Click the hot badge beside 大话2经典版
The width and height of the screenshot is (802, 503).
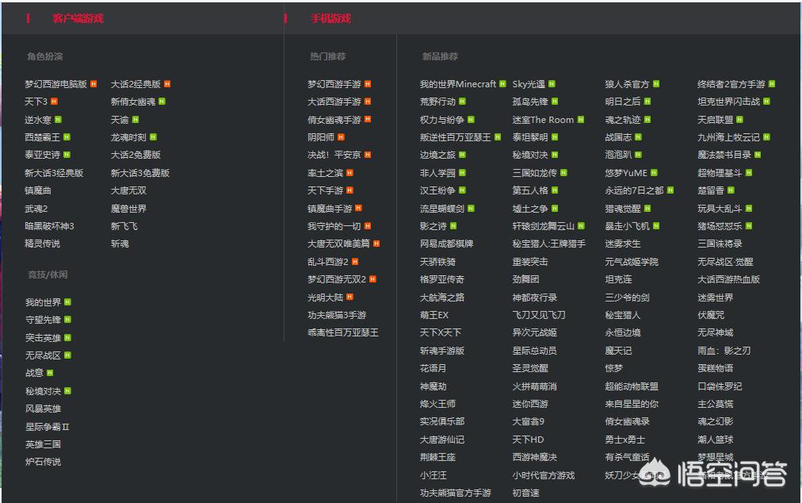(167, 84)
